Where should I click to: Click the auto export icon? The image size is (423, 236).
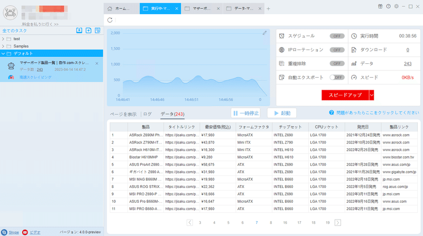(x=282, y=78)
